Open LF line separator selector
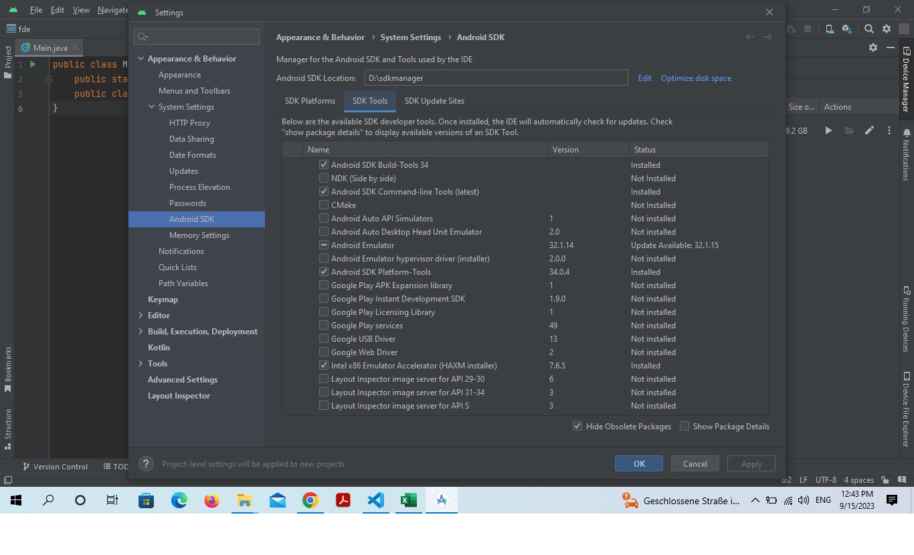The width and height of the screenshot is (914, 555). [804, 480]
